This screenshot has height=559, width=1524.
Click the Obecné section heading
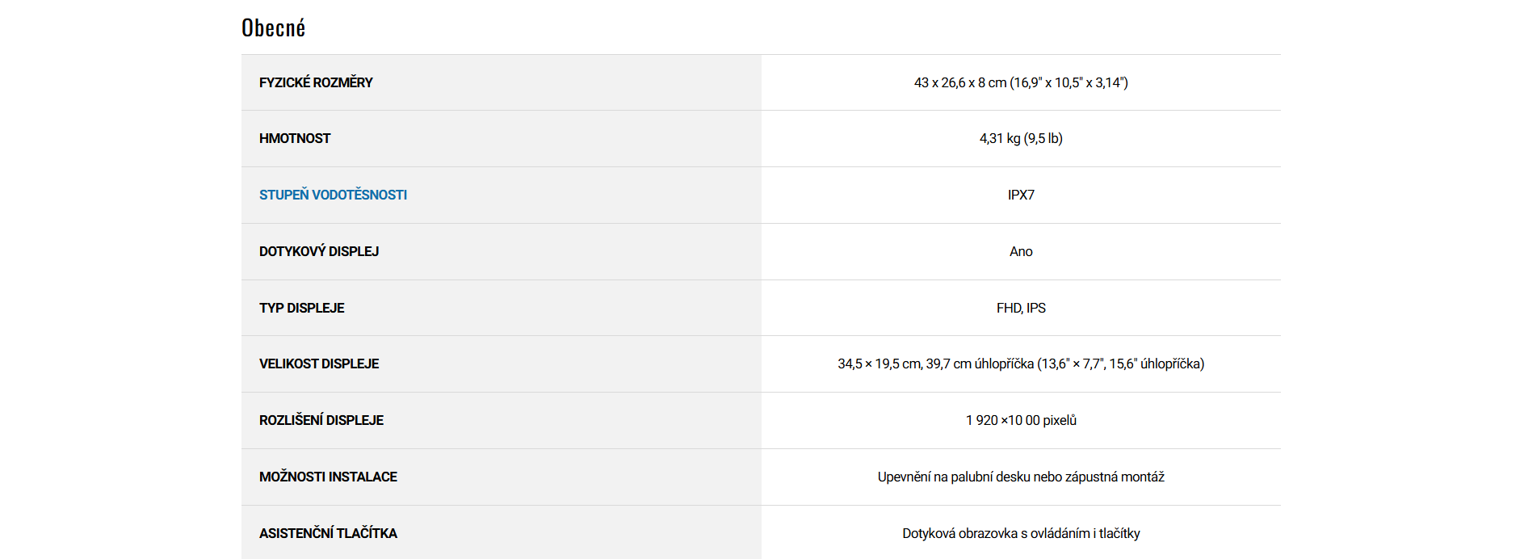tap(273, 28)
